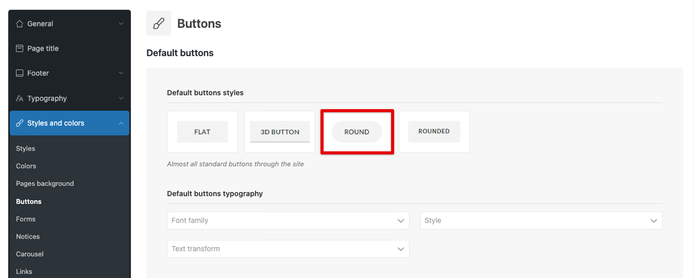Click the large brush icon beside Buttons heading
Image resolution: width=694 pixels, height=278 pixels.
(159, 24)
